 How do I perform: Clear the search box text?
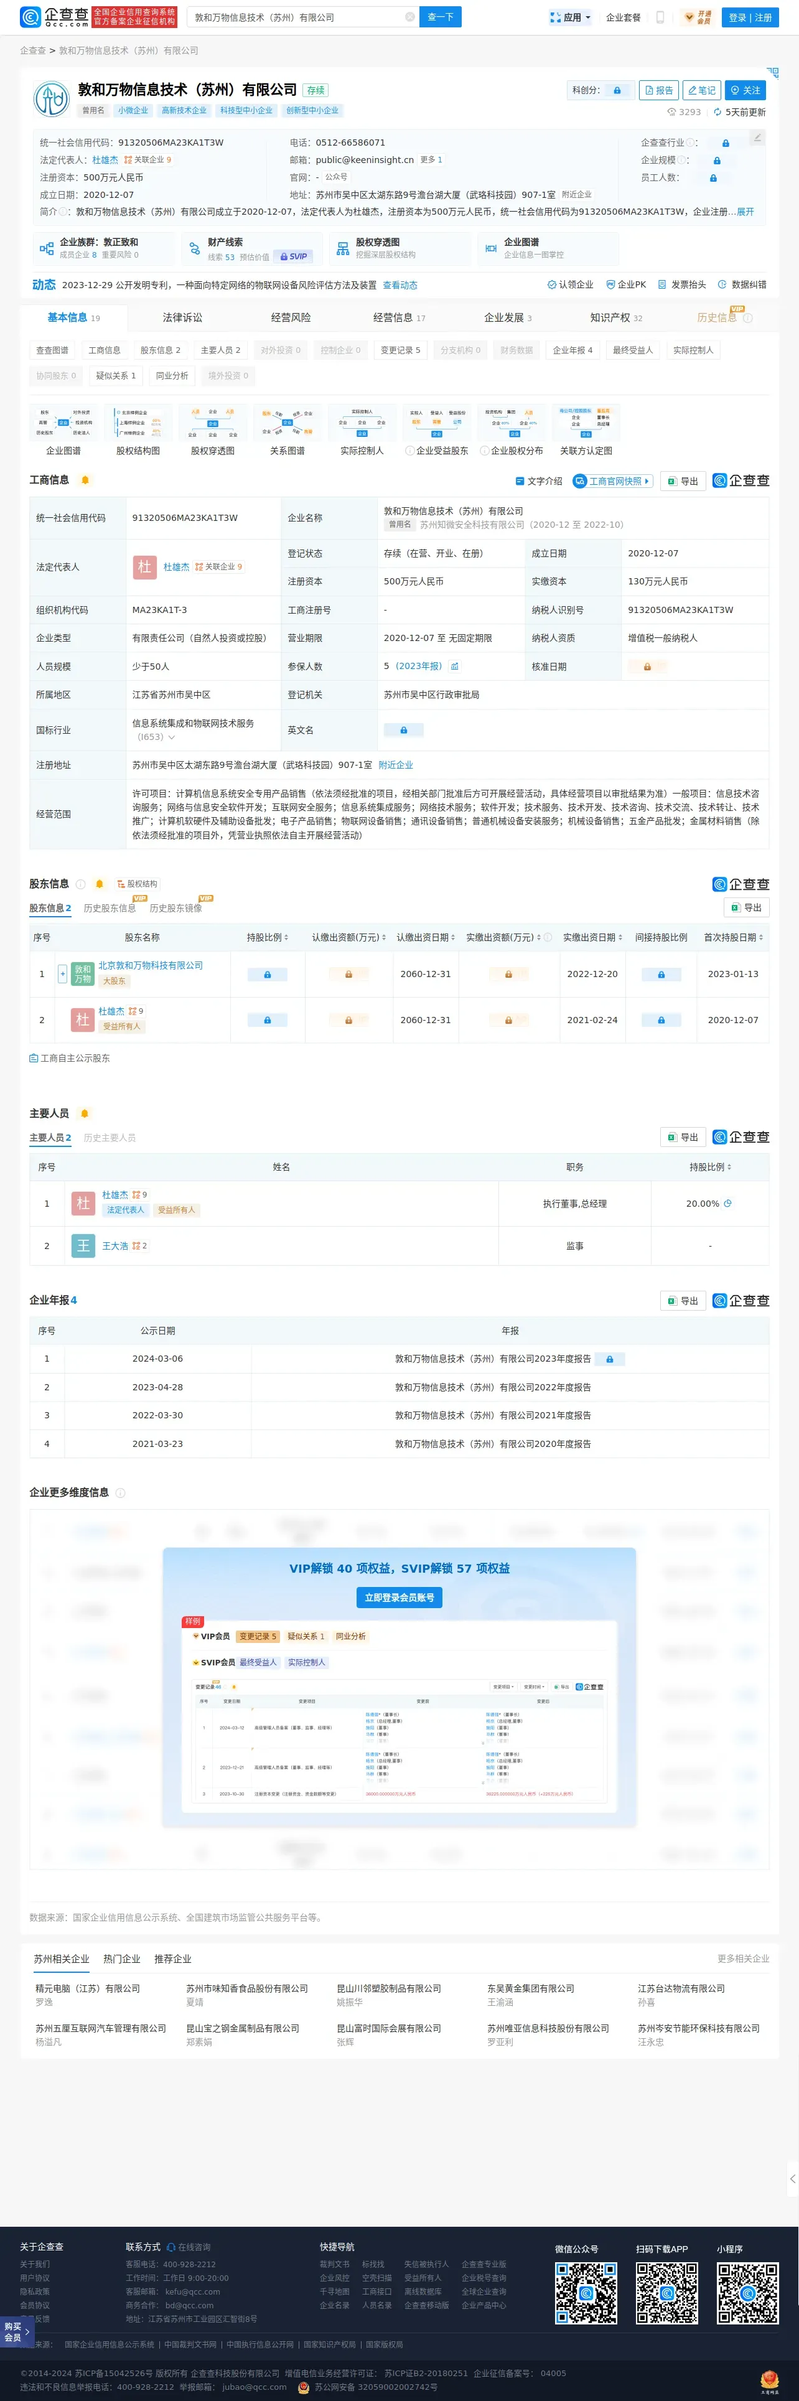click(x=409, y=17)
